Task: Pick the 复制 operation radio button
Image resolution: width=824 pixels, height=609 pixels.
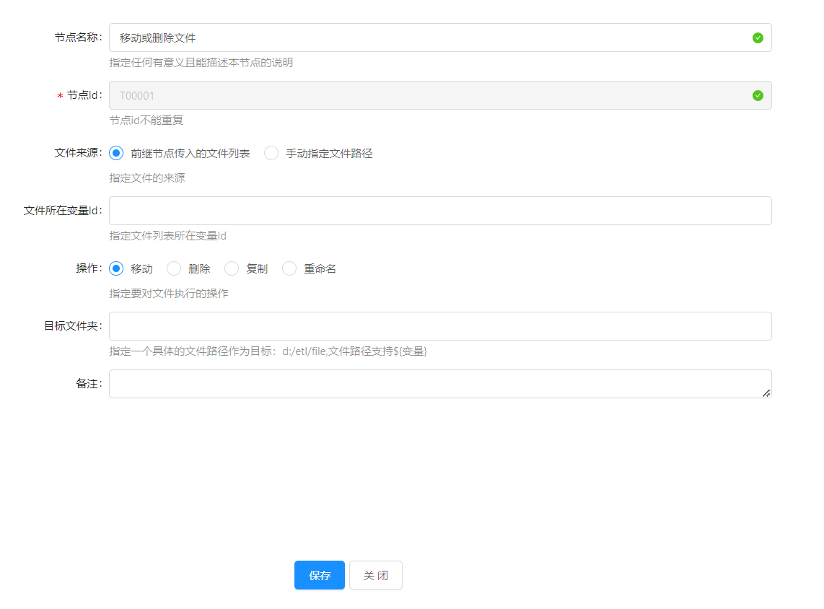Action: pos(232,268)
